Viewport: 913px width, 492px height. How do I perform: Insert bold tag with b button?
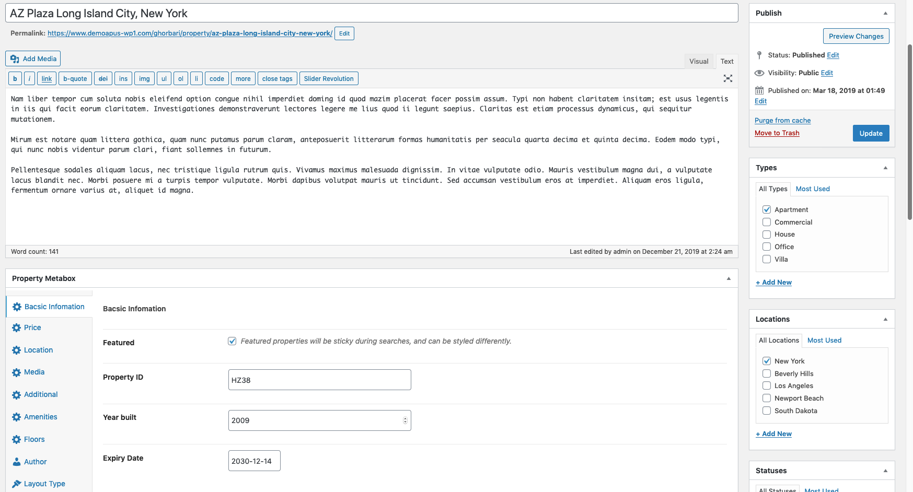point(15,79)
